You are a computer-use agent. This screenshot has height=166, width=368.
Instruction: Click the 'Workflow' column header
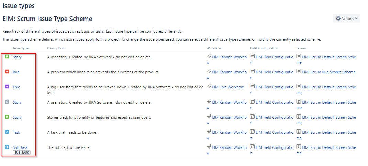pyautogui.click(x=214, y=48)
